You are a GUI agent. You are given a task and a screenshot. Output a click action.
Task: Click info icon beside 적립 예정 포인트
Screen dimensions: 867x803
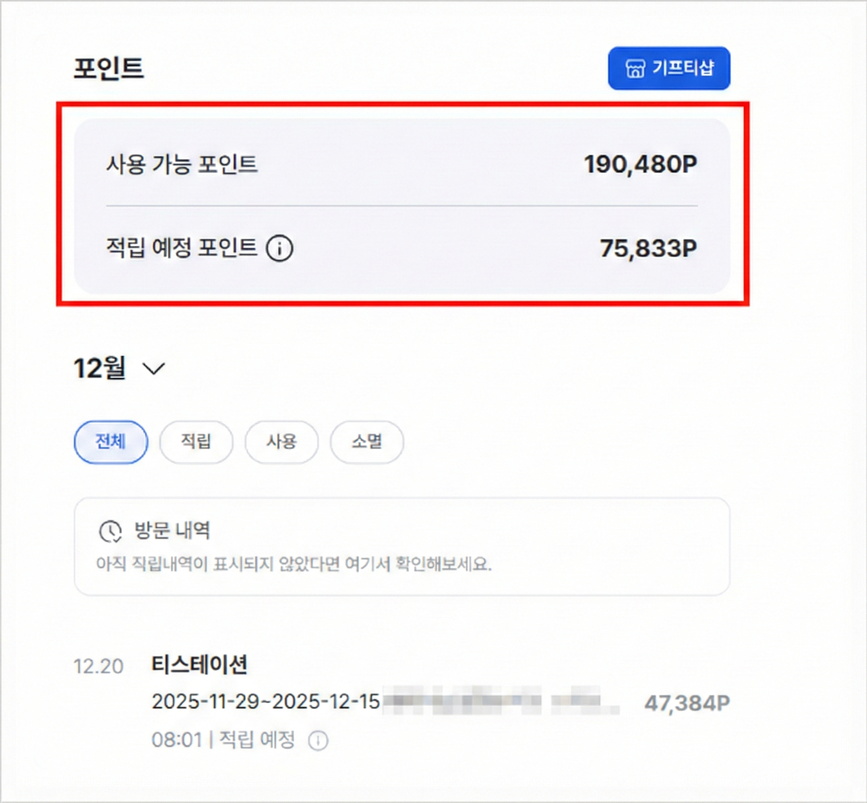point(279,249)
